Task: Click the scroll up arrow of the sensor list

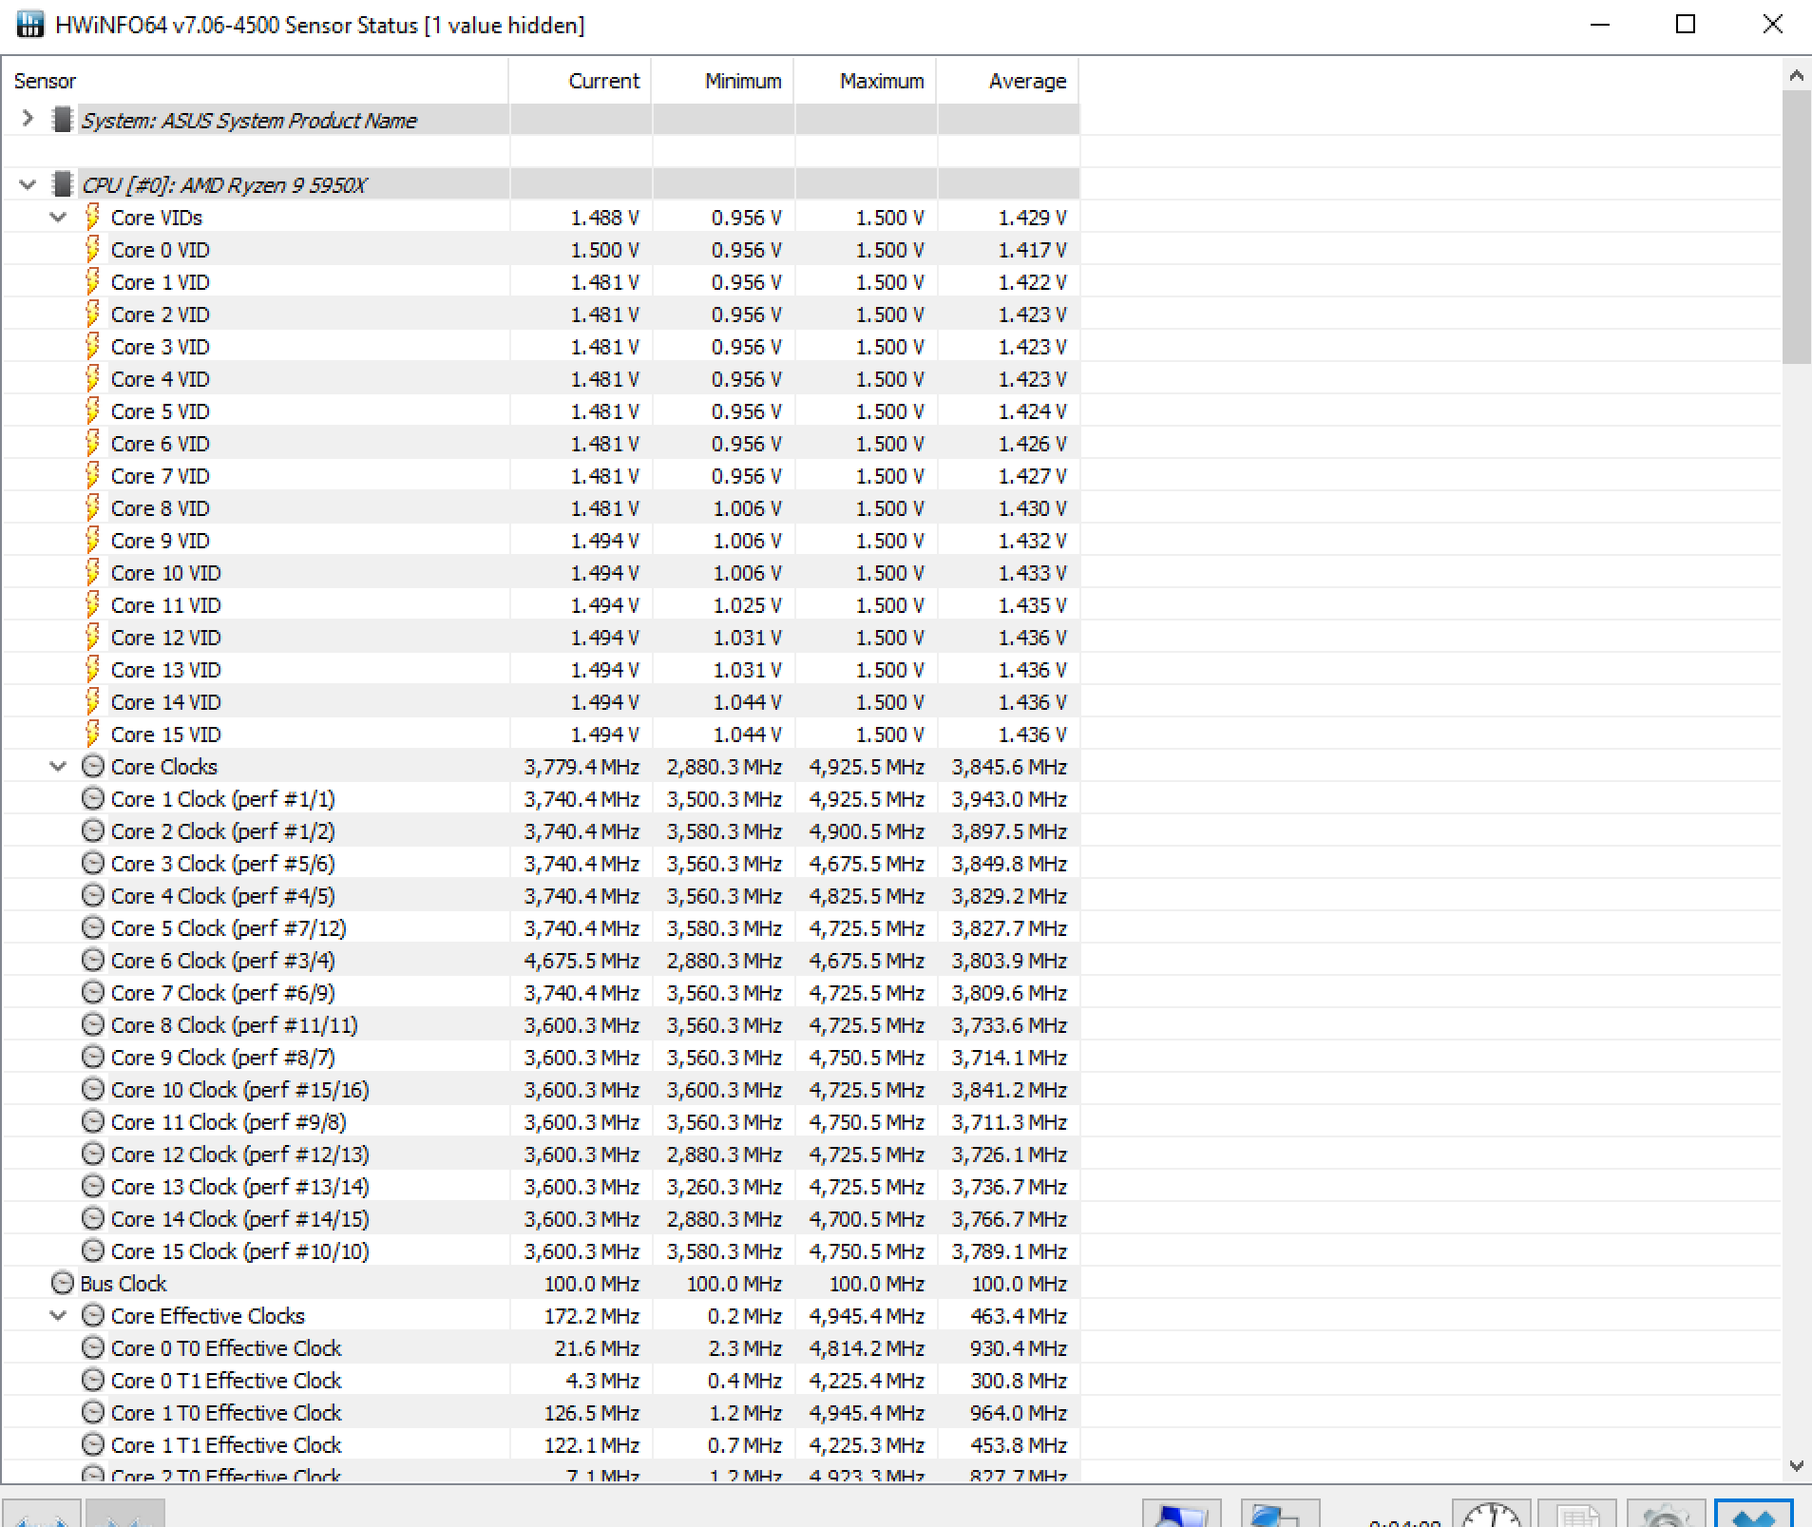Action: click(1796, 75)
